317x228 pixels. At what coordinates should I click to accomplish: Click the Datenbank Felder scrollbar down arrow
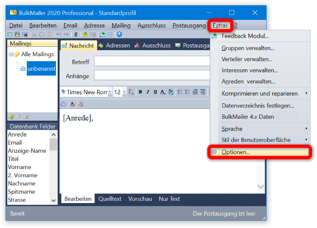click(x=54, y=200)
